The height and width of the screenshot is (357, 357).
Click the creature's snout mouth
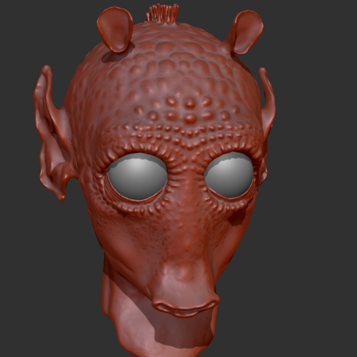point(185,309)
